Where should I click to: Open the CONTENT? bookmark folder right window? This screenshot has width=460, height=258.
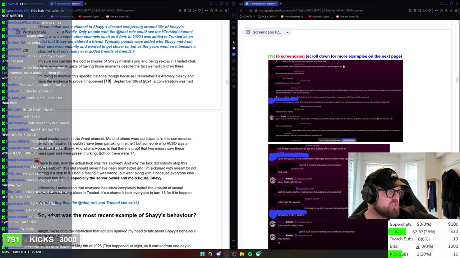click(x=247, y=16)
